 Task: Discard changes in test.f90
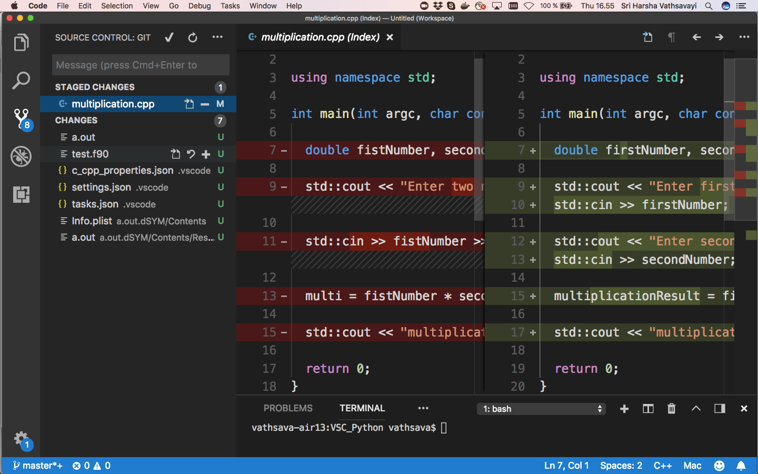(x=191, y=154)
